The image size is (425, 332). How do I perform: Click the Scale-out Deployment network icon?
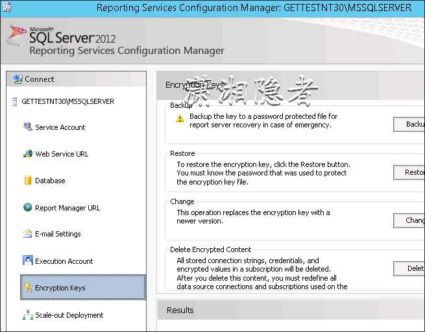coord(28,315)
